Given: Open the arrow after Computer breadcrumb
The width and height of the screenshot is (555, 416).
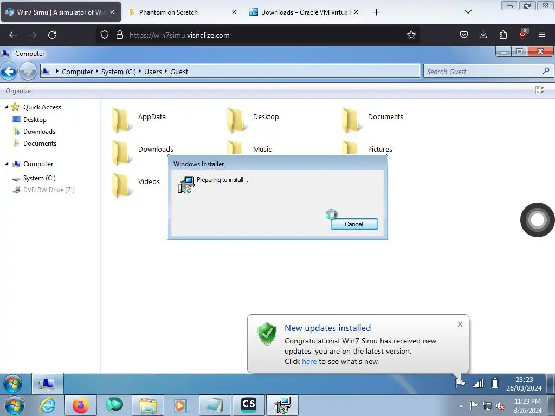Looking at the screenshot, I should click(97, 71).
